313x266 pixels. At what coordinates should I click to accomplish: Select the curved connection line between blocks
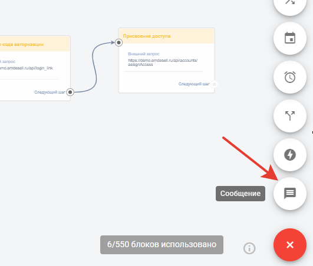pyautogui.click(x=94, y=66)
